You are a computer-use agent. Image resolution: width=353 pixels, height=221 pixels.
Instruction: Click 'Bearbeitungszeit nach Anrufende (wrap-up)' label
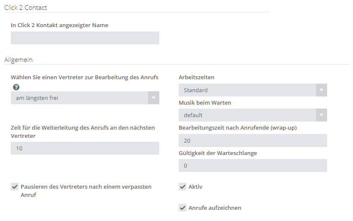point(238,128)
